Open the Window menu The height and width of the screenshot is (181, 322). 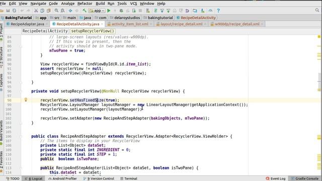tap(147, 4)
